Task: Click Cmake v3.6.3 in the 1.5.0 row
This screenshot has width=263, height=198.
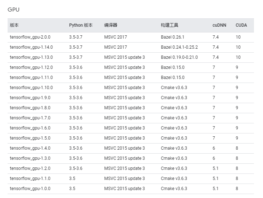Action: point(174,138)
